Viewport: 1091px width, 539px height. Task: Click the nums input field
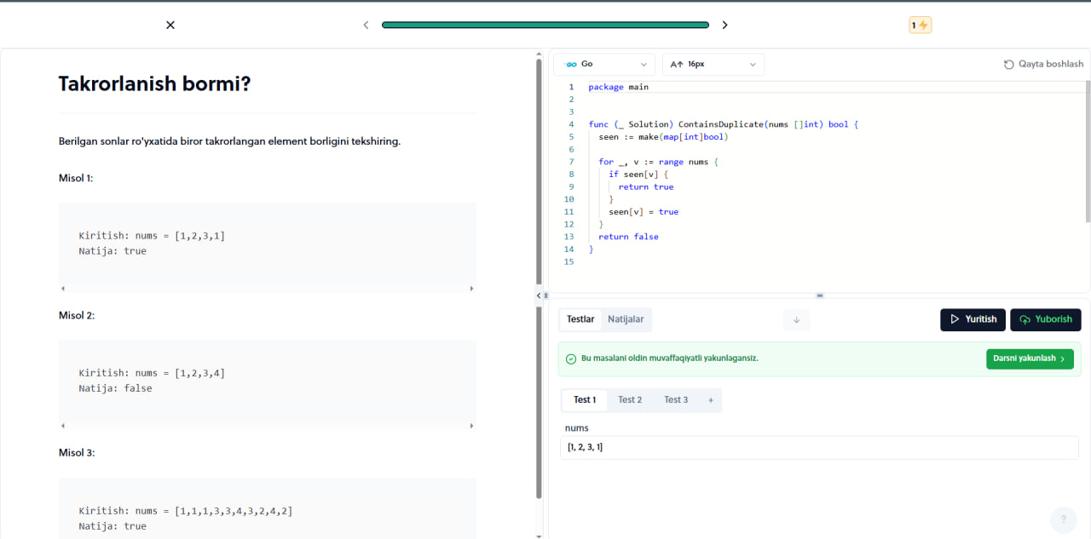(x=819, y=447)
